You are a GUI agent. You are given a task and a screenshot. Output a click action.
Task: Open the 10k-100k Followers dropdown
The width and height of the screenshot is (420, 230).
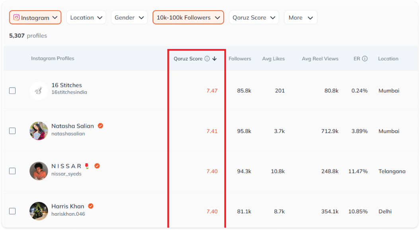pos(188,17)
